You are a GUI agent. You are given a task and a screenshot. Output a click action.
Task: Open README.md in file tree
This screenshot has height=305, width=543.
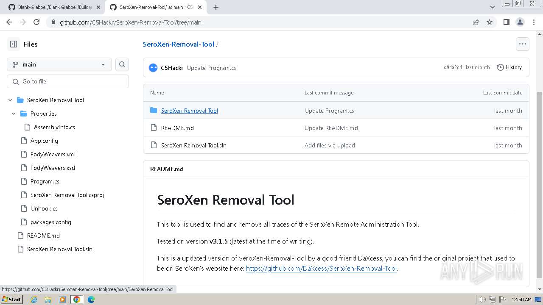(x=43, y=236)
